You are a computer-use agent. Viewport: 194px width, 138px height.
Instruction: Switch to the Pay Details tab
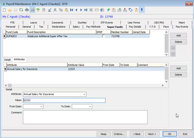(135, 27)
